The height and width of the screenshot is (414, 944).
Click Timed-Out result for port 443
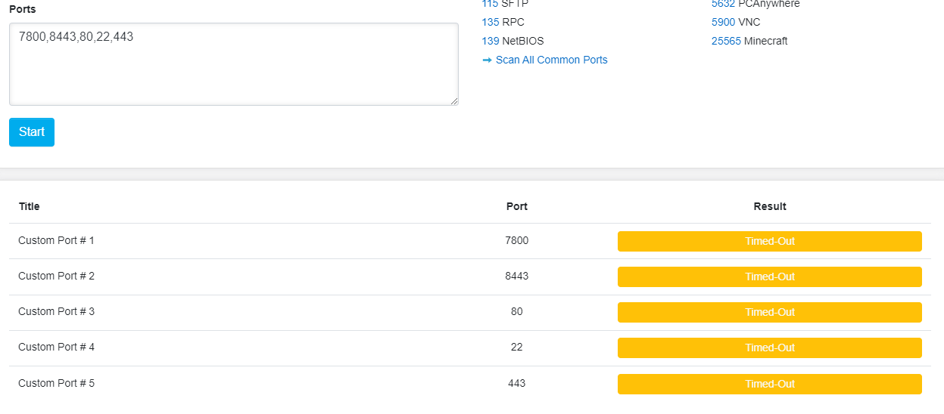click(769, 384)
